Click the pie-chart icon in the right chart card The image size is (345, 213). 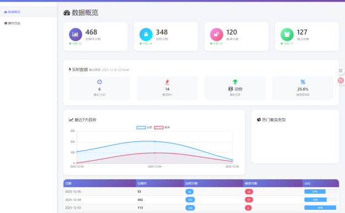tap(259, 120)
